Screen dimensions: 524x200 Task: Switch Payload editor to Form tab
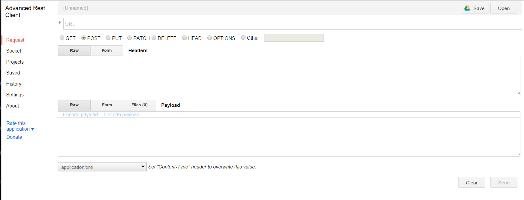pos(107,105)
